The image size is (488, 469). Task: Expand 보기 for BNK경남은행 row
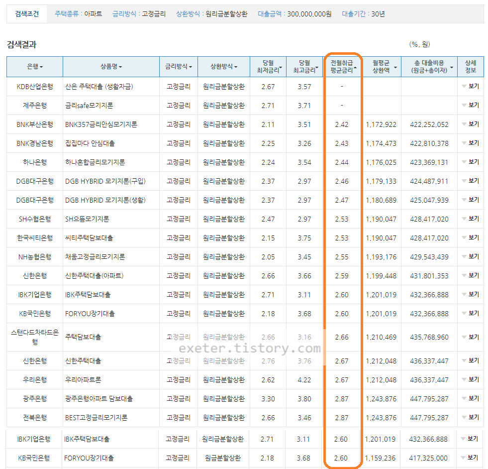pos(471,143)
